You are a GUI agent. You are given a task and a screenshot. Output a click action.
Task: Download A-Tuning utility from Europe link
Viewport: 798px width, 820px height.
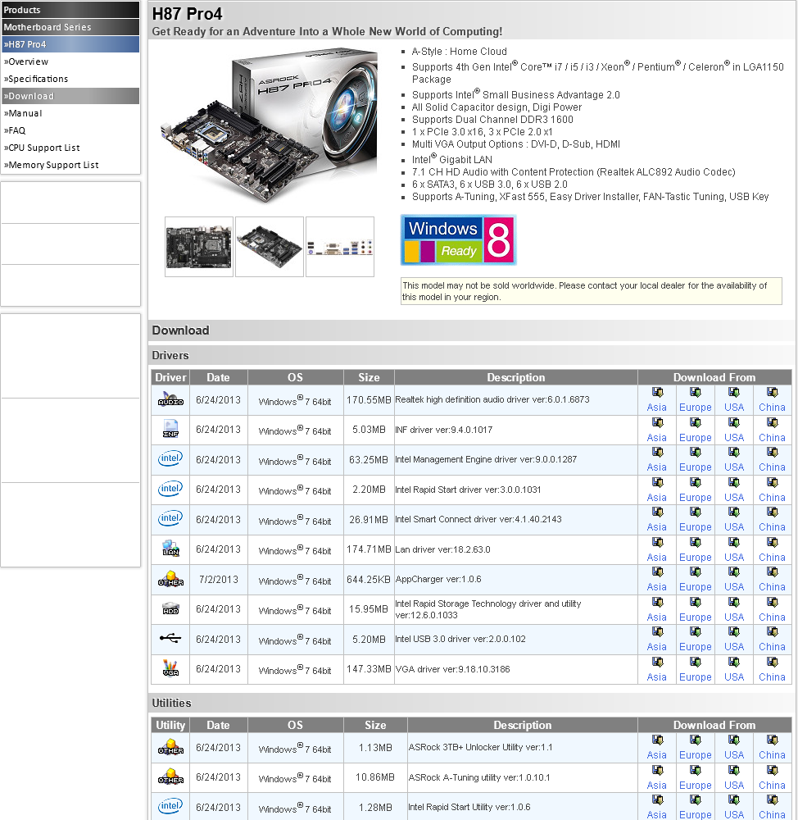click(695, 786)
